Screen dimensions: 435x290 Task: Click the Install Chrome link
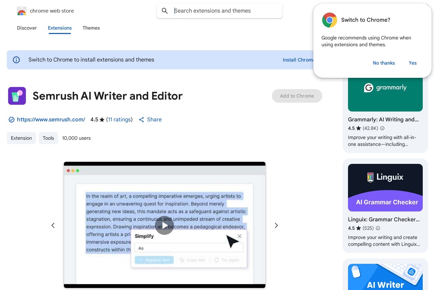[x=298, y=60]
